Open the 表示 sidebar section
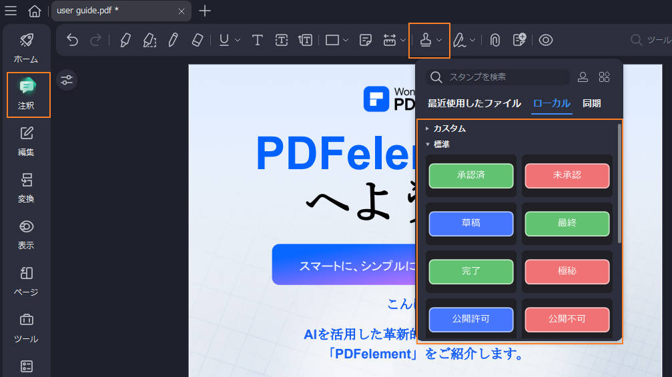672x377 pixels. click(26, 234)
